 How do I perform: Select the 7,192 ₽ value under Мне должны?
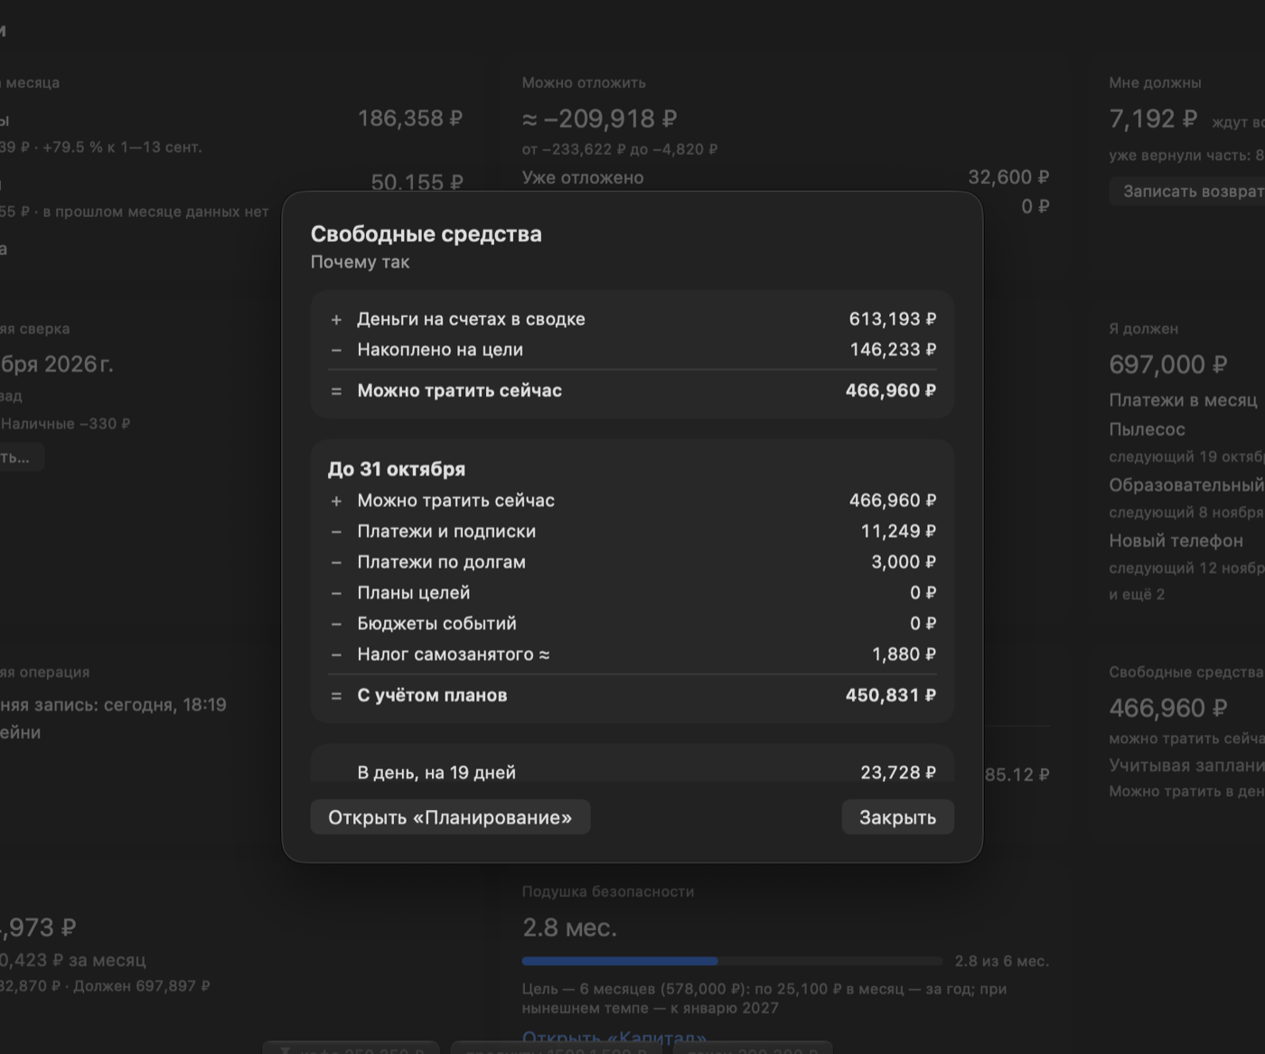(x=1153, y=118)
